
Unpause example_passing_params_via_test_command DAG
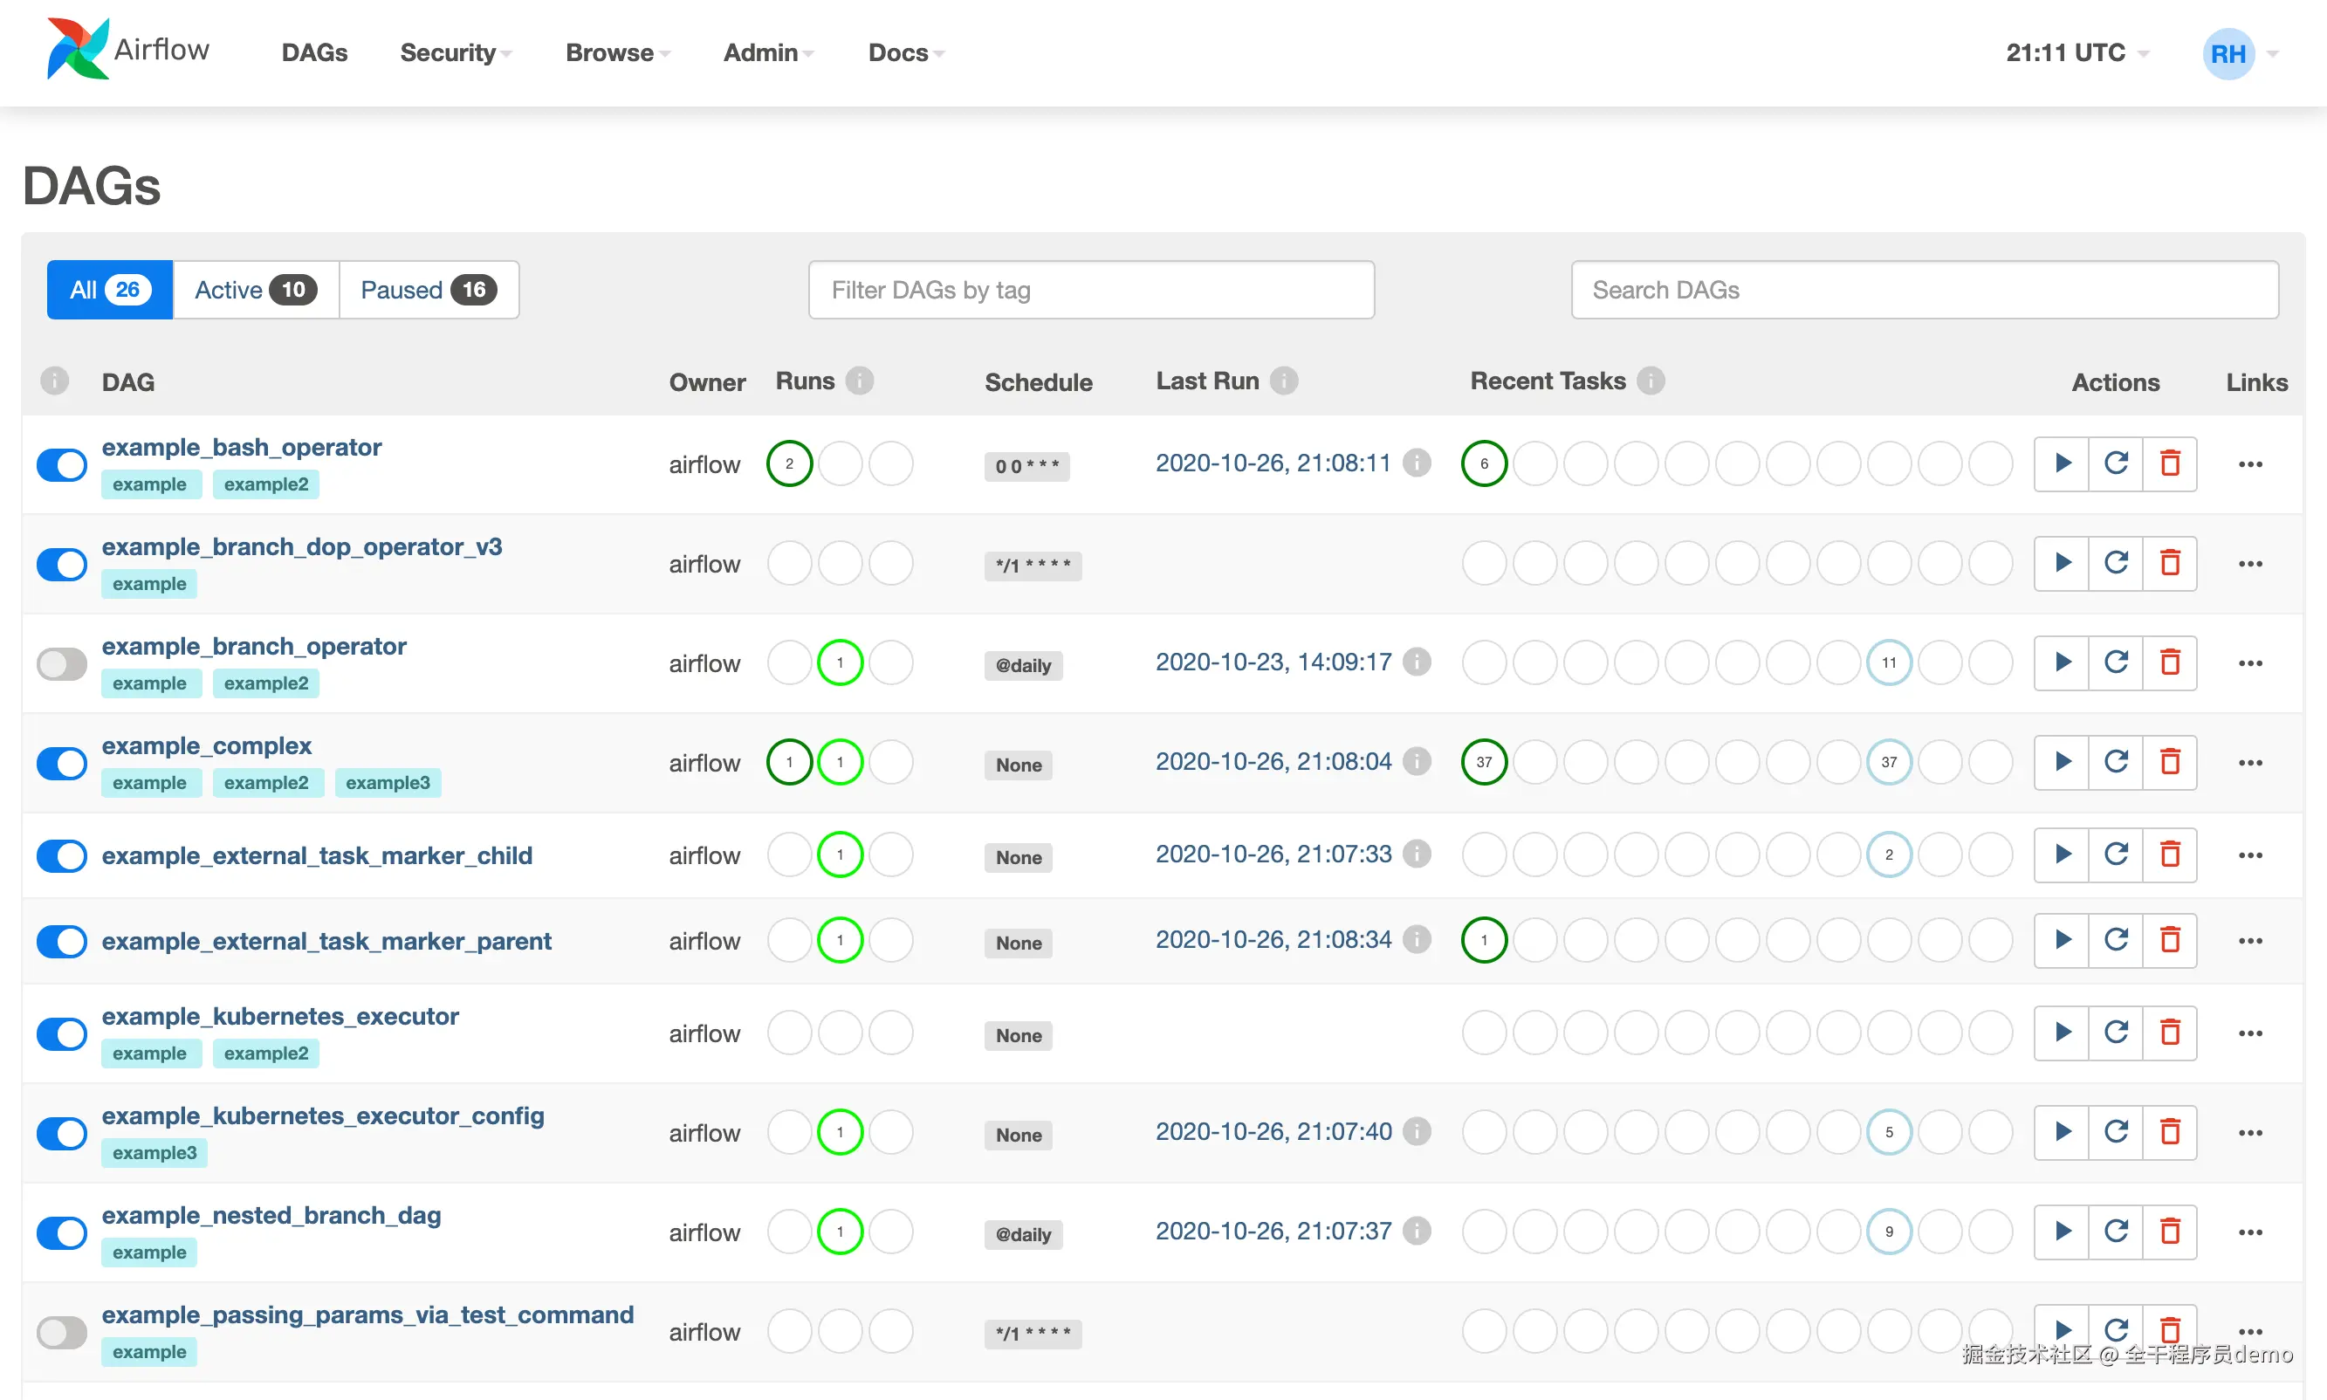click(62, 1332)
